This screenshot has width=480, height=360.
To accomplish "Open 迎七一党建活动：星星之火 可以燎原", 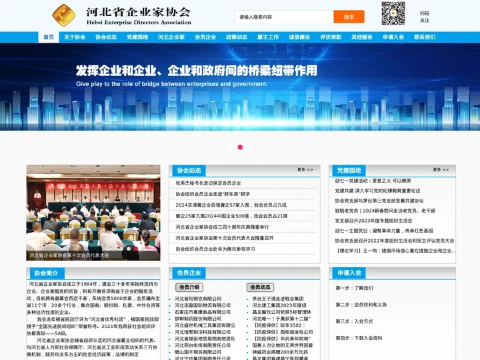I will pyautogui.click(x=373, y=181).
